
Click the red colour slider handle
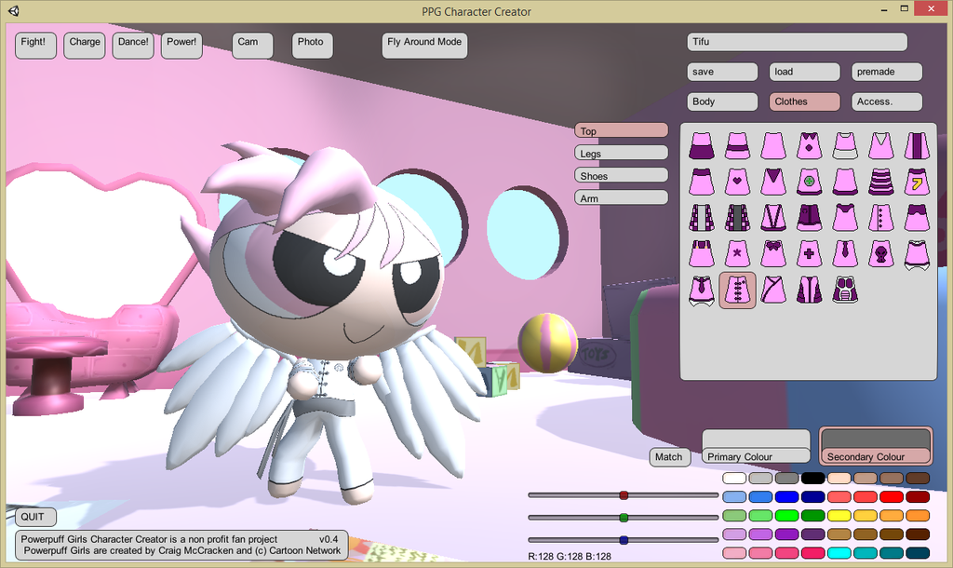[x=624, y=495]
